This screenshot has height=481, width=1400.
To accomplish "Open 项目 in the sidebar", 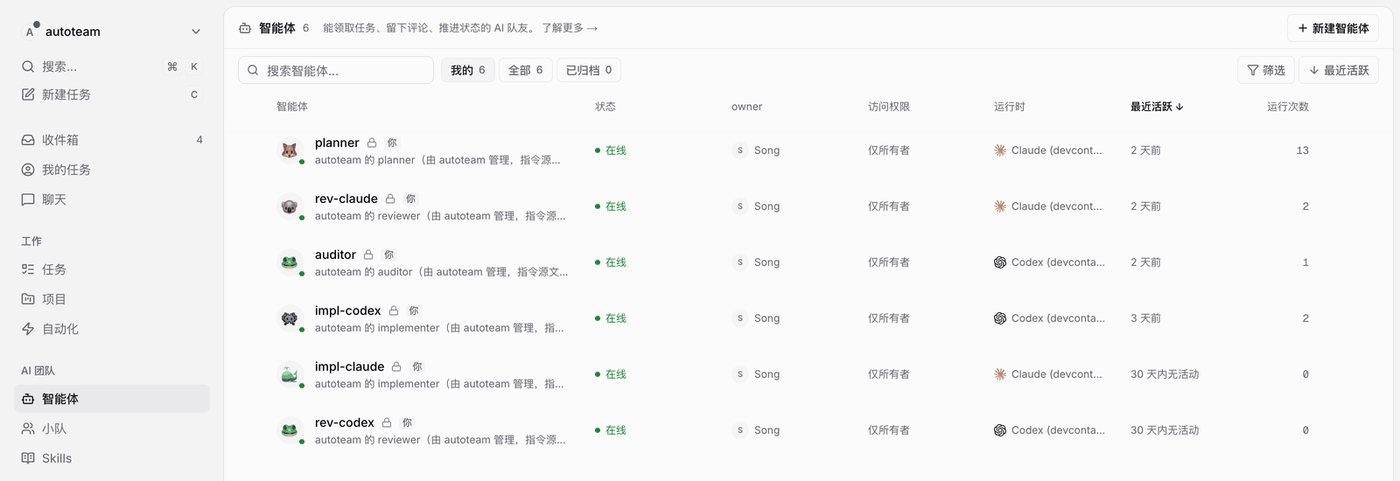I will (x=112, y=299).
